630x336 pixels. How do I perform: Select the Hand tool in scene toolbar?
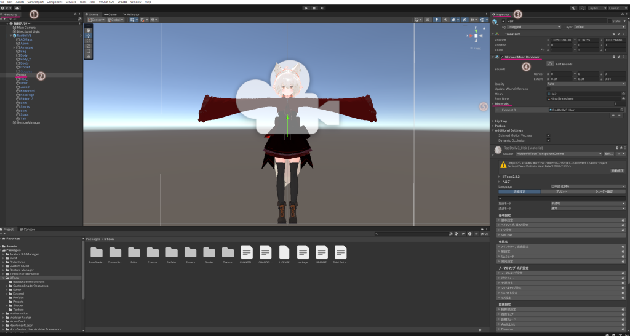coord(88,30)
